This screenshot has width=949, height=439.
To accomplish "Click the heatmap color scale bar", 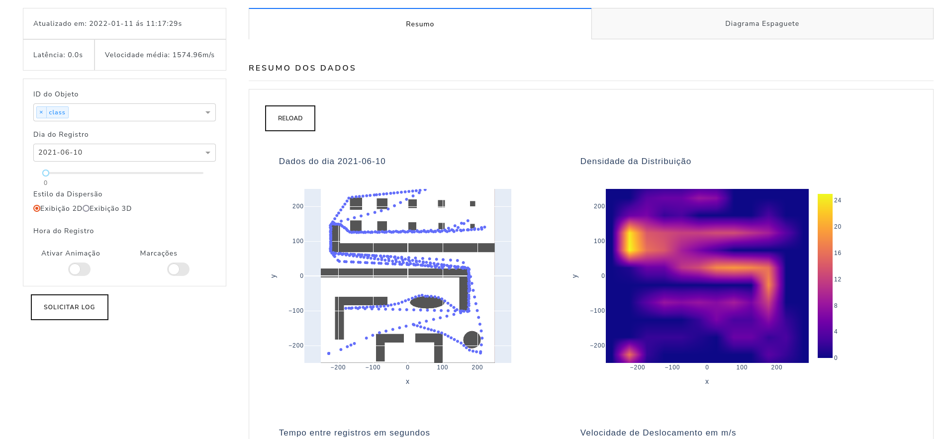I will [x=825, y=276].
